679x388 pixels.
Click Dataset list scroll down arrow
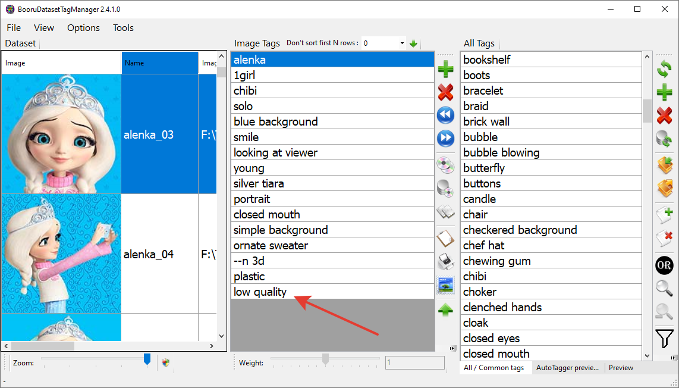(221, 336)
